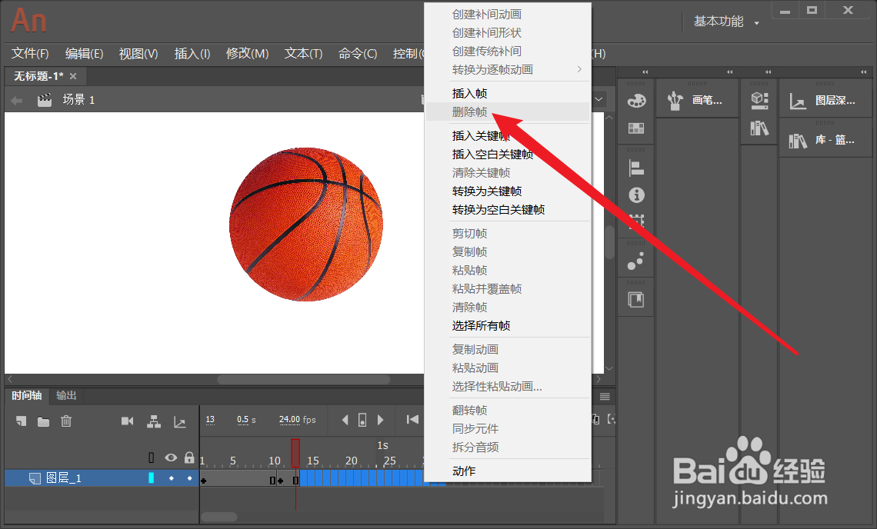Choose 删除帧 from context menu

pyautogui.click(x=507, y=111)
